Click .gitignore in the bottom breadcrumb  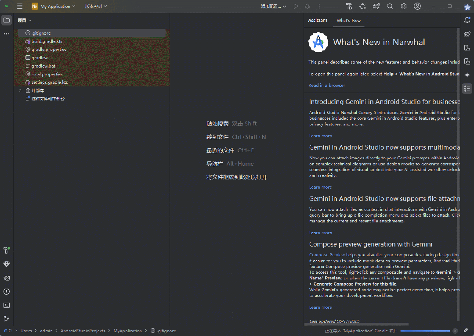click(x=163, y=331)
